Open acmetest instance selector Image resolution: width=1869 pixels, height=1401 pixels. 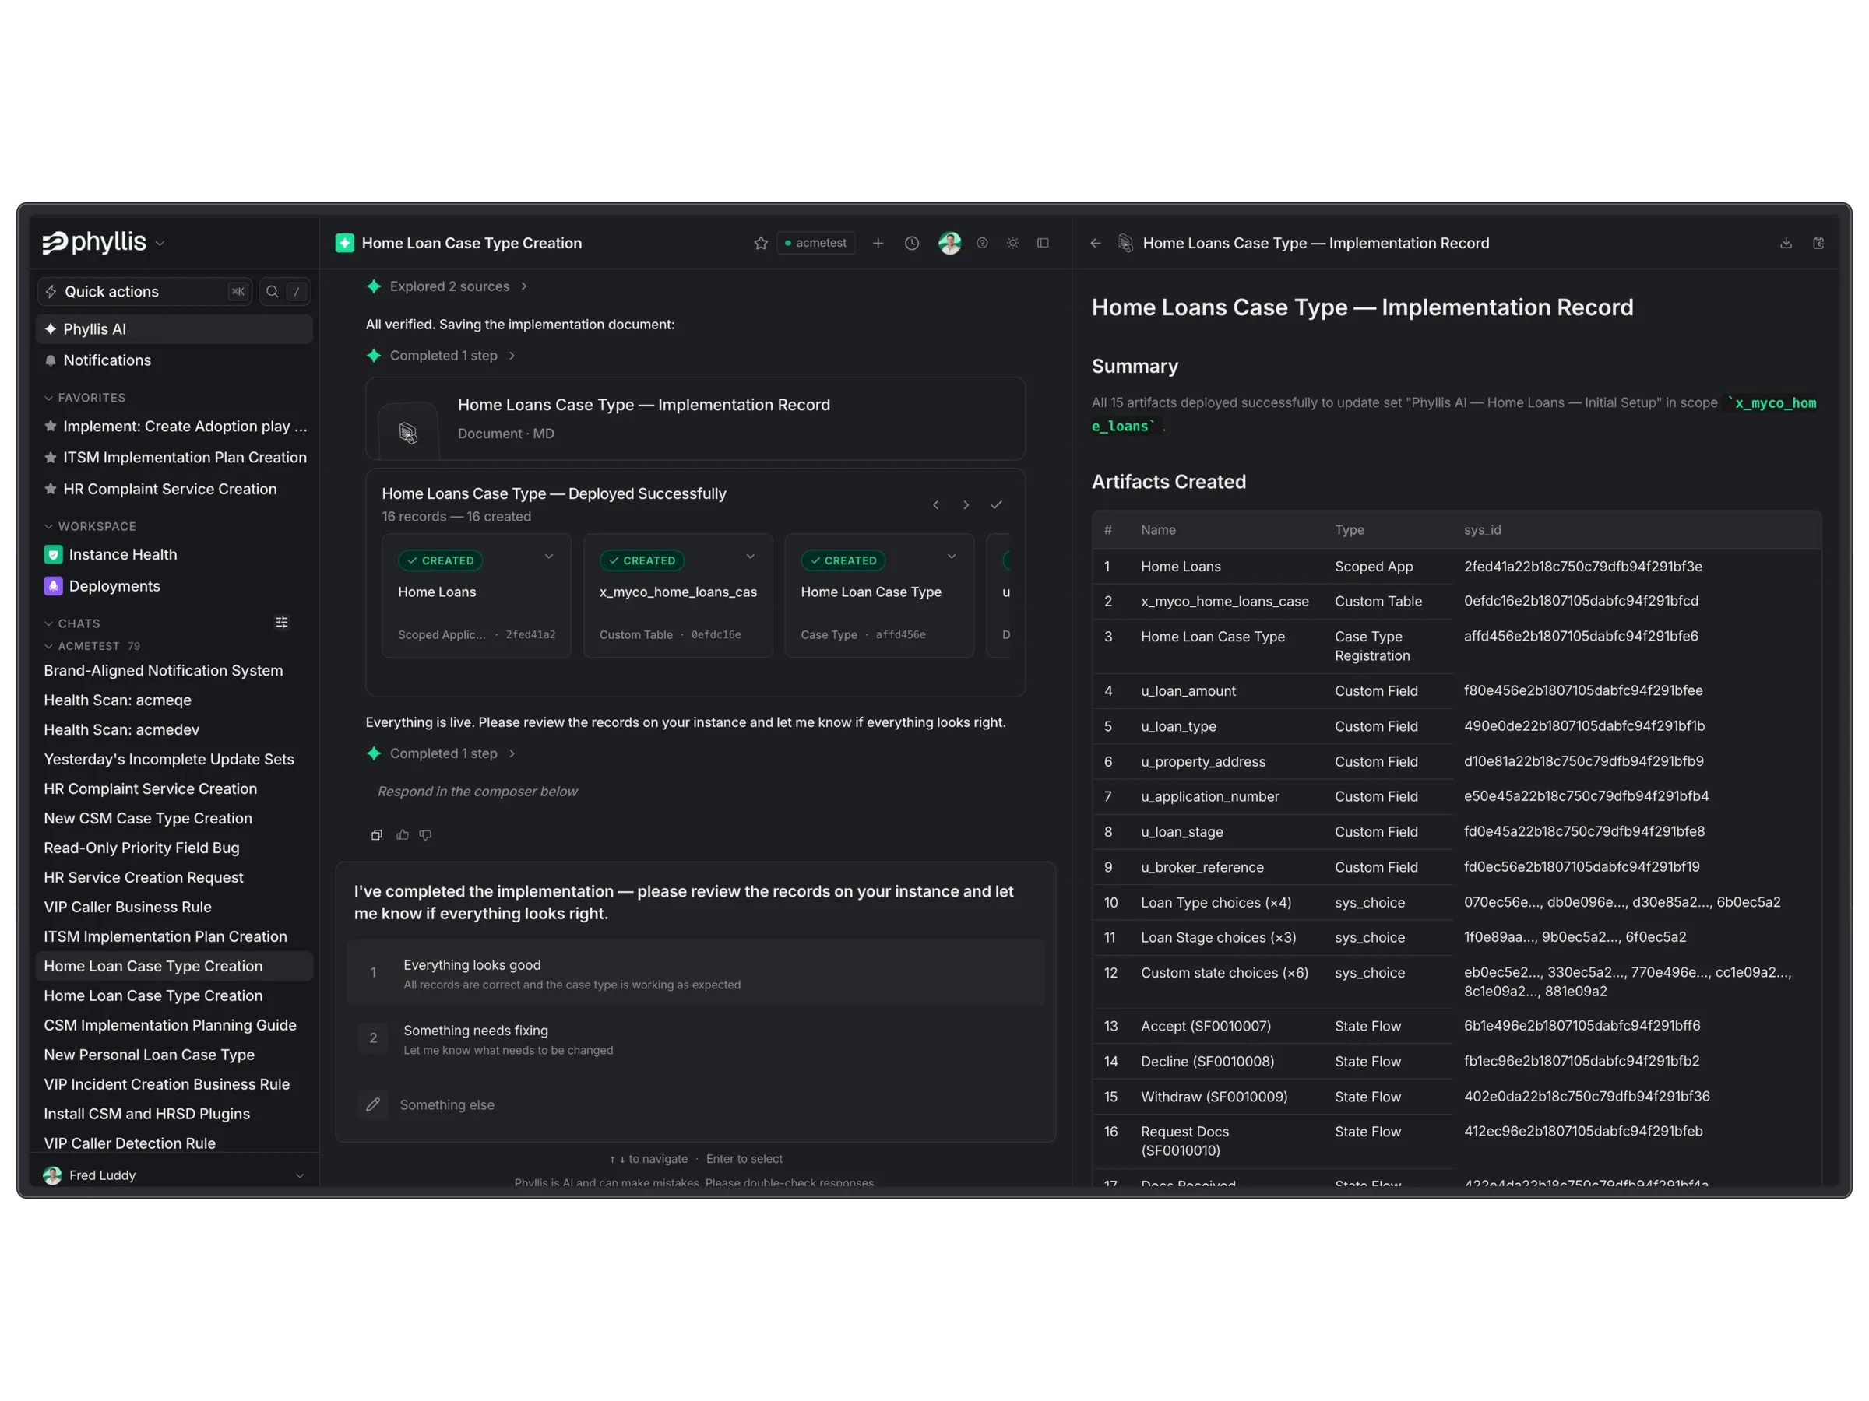coord(815,243)
